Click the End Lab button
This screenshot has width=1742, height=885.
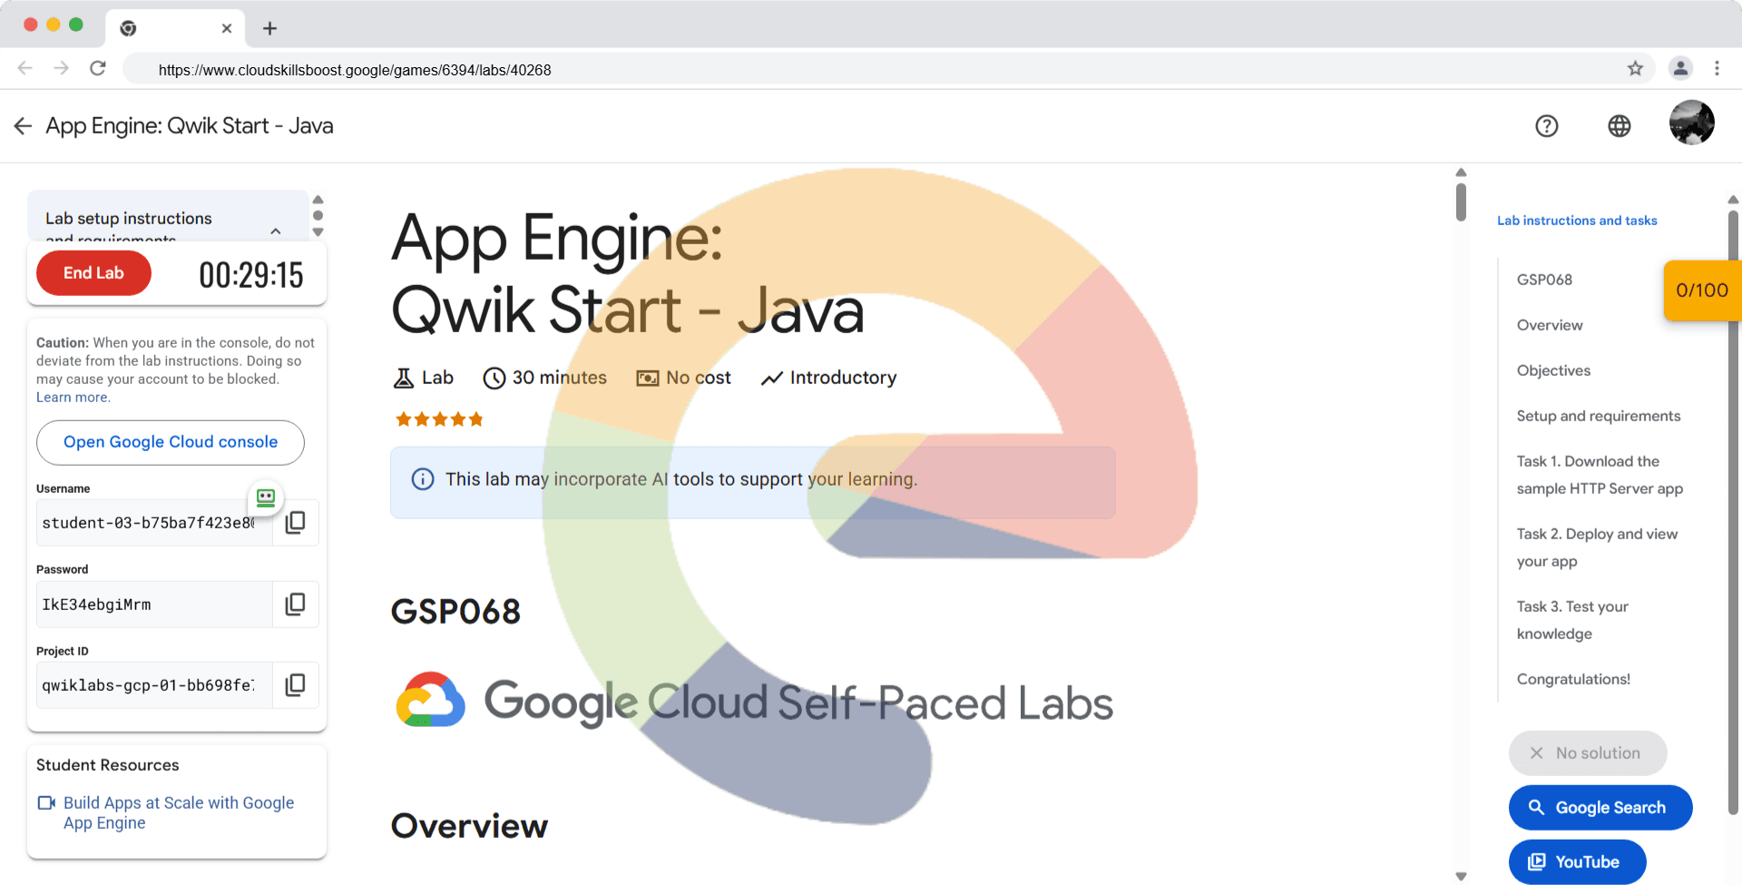[x=93, y=273]
